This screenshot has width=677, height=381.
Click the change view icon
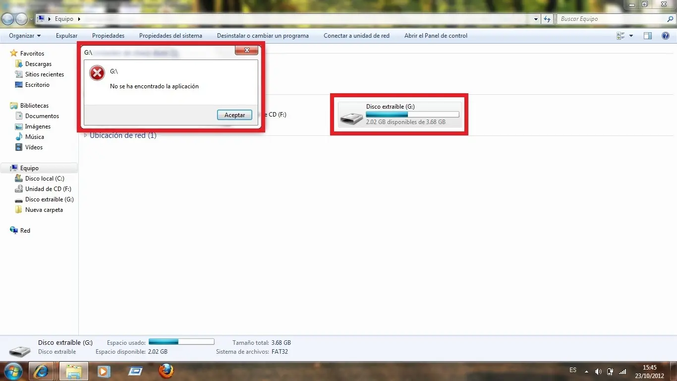click(x=621, y=36)
